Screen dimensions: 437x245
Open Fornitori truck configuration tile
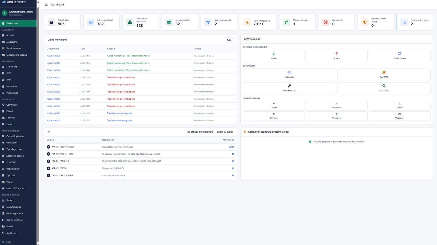click(274, 116)
